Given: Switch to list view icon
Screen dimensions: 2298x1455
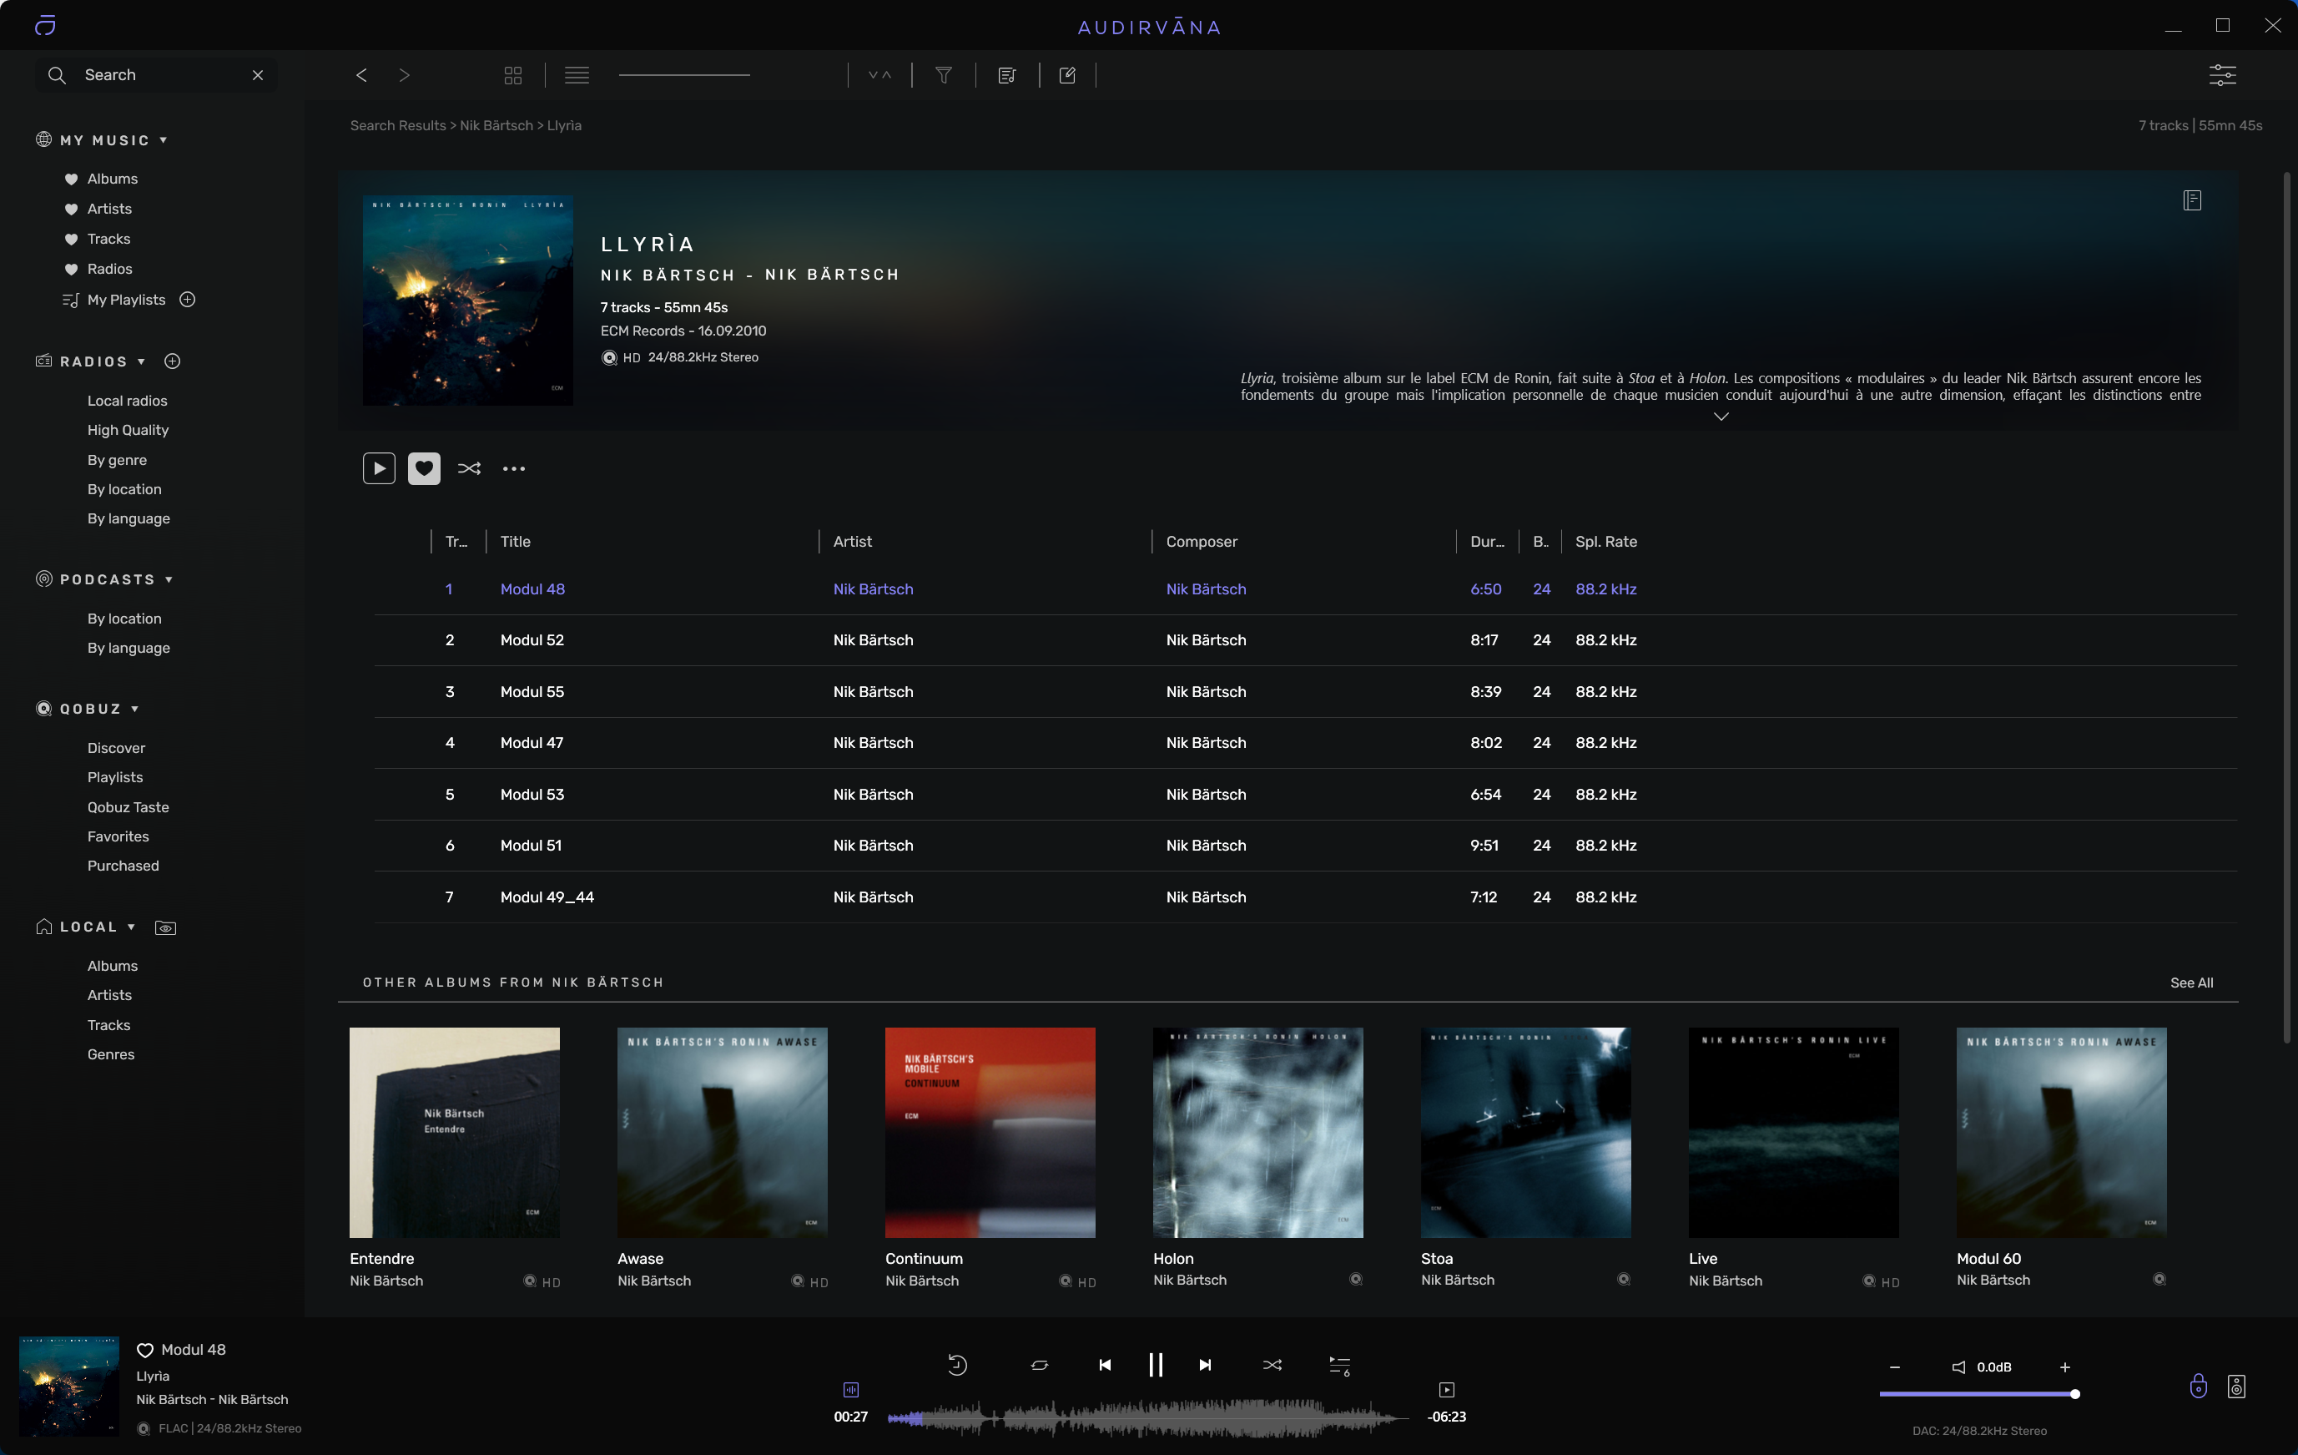Looking at the screenshot, I should (x=577, y=75).
